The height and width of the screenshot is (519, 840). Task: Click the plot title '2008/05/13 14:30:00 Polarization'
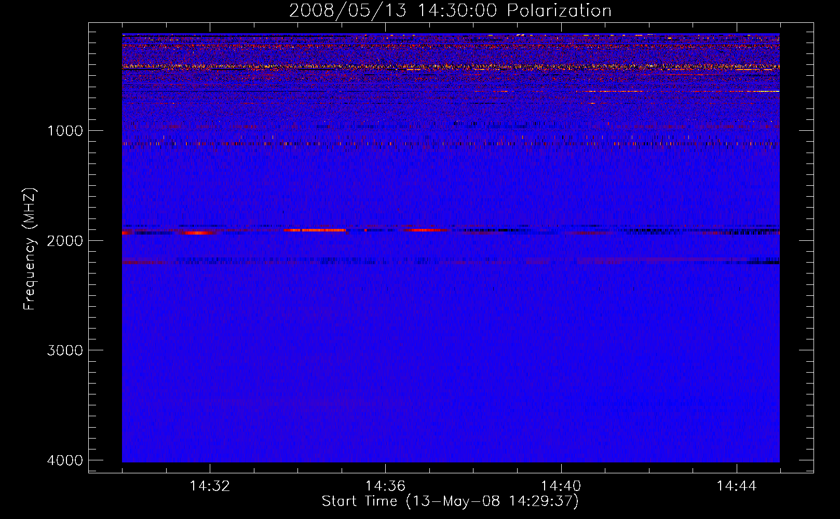(x=450, y=10)
